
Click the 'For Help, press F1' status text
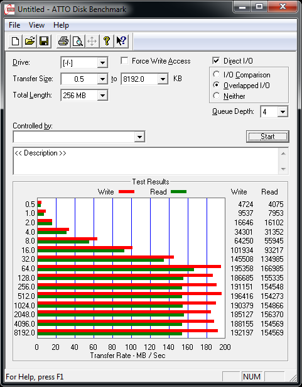[x=35, y=377]
